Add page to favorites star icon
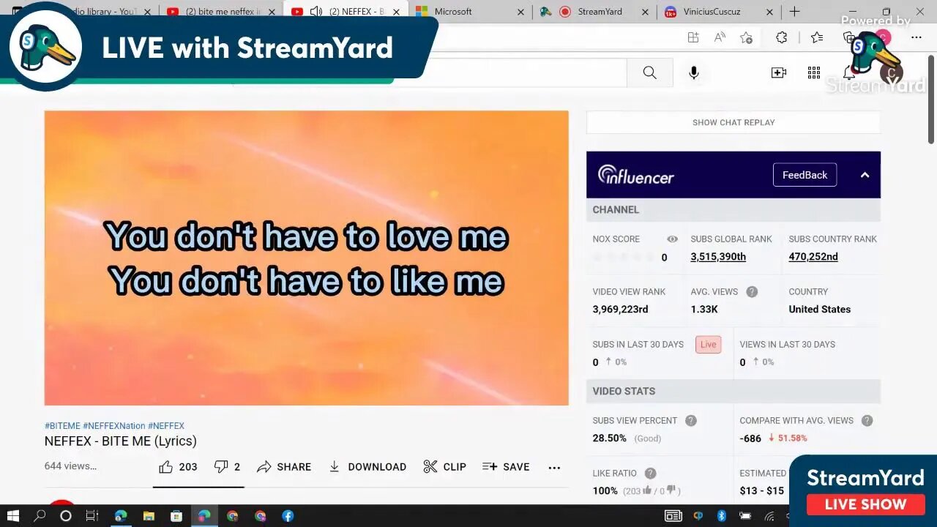This screenshot has width=937, height=527. click(746, 37)
